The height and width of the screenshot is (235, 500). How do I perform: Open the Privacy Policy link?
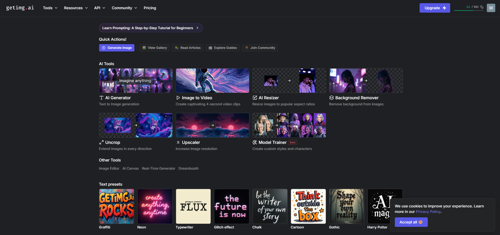click(x=428, y=212)
